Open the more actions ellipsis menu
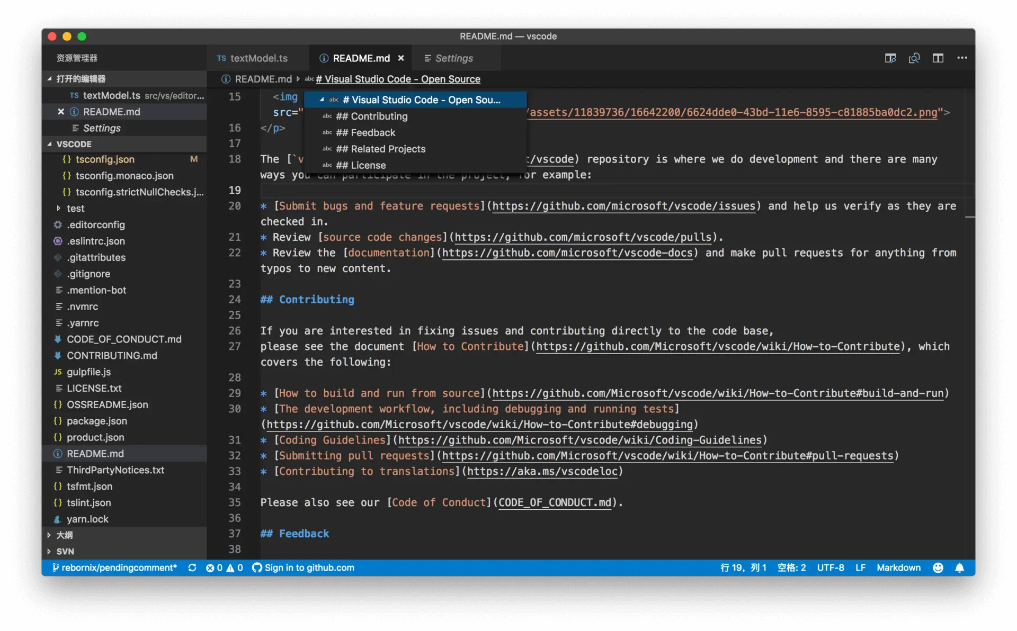Screen dimensions: 1017x631 (962, 58)
